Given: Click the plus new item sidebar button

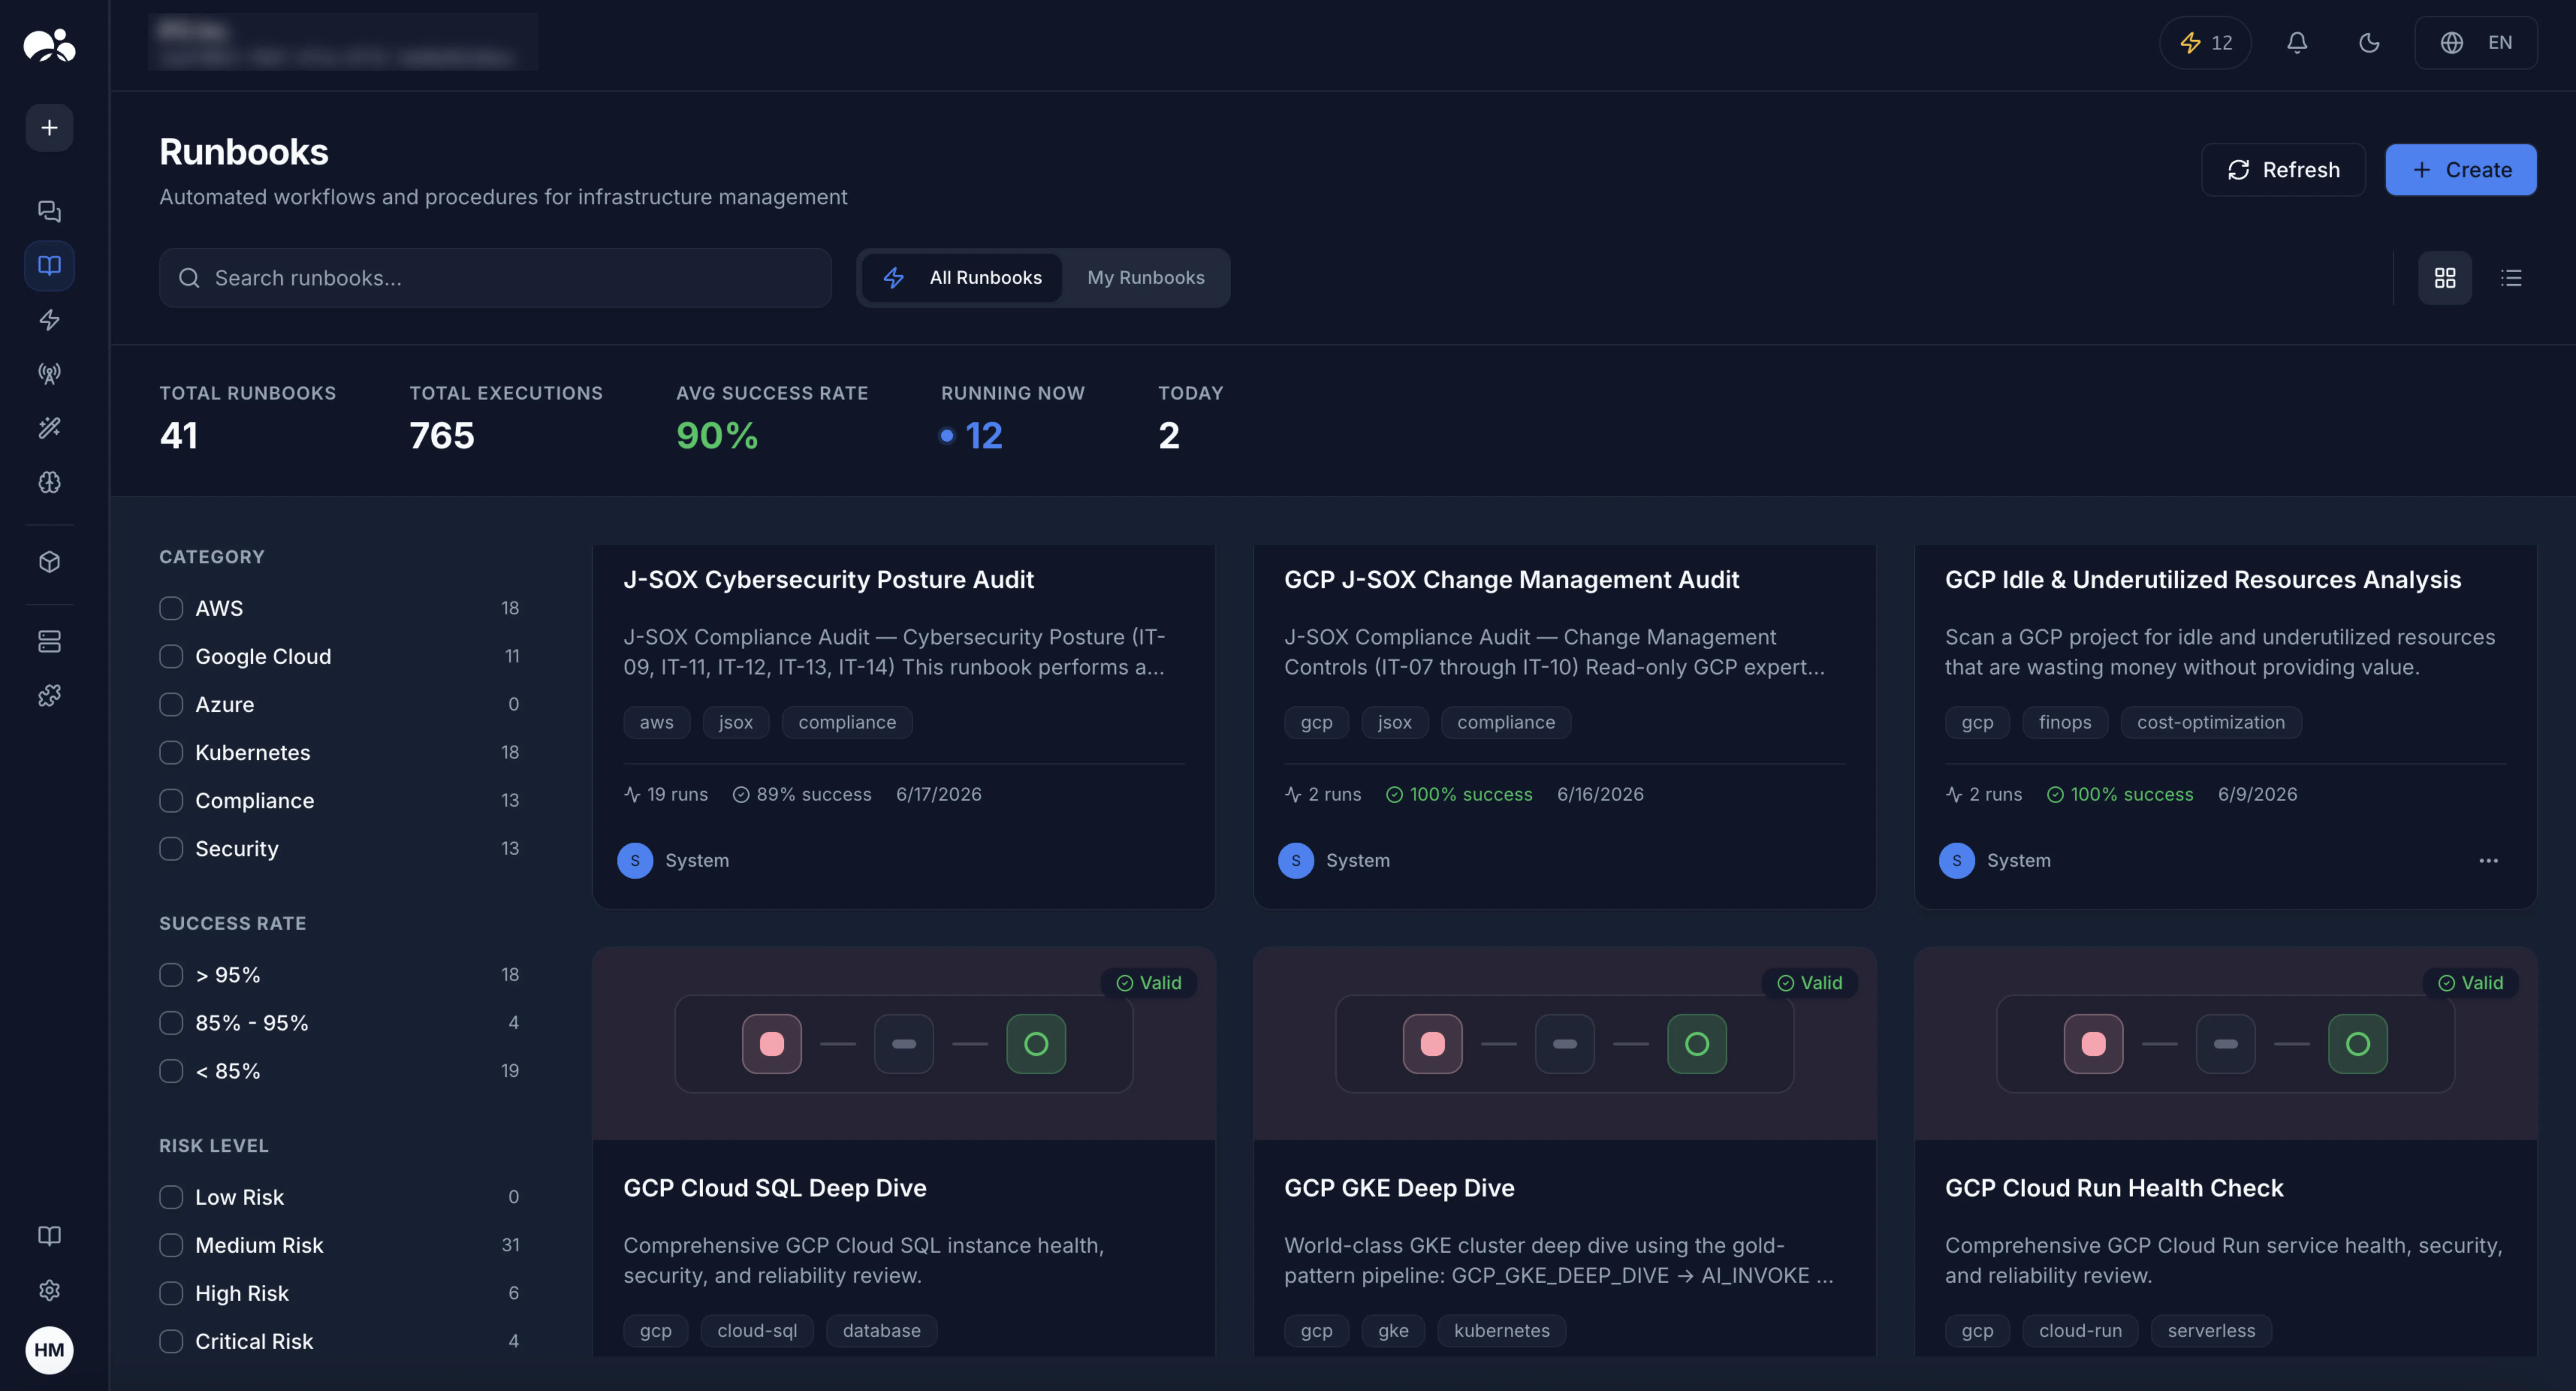Looking at the screenshot, I should tap(49, 128).
